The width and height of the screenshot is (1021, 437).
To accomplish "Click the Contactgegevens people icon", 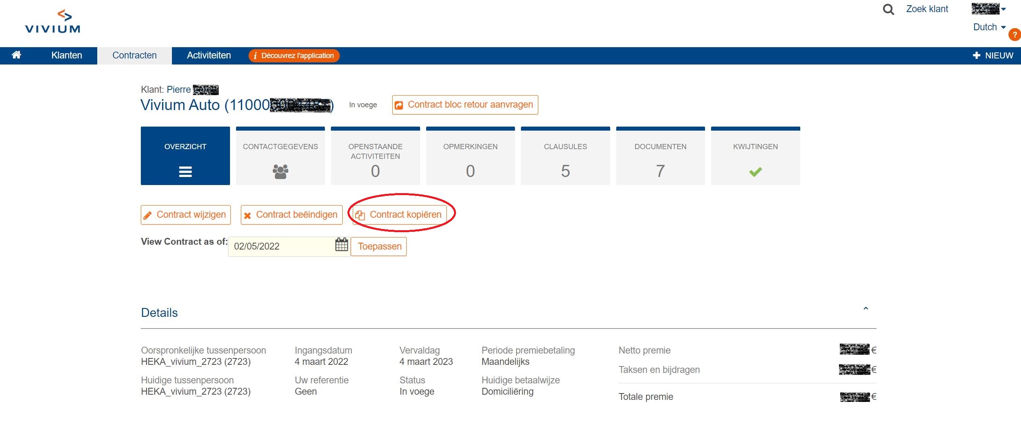I will (280, 171).
